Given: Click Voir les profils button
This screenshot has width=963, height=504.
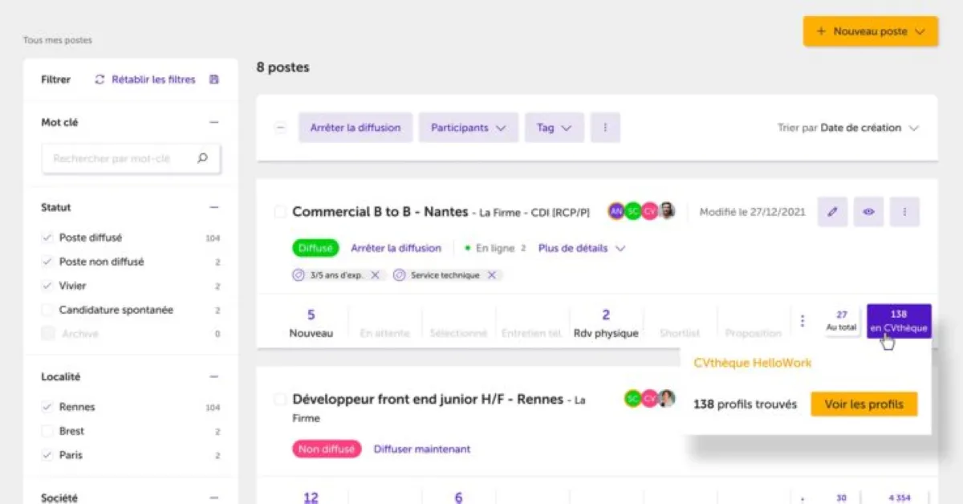Looking at the screenshot, I should pos(863,404).
